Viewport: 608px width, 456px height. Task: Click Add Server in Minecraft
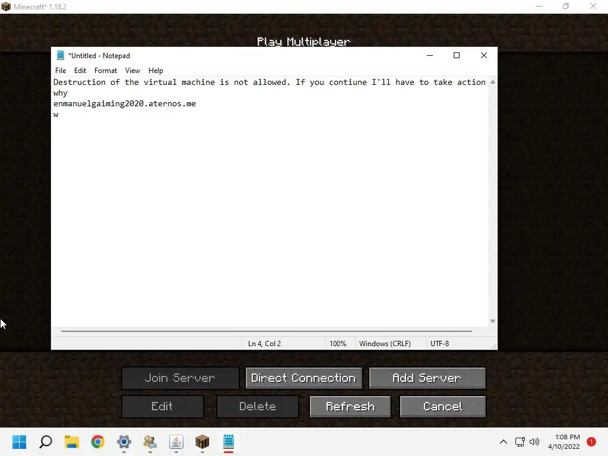427,378
